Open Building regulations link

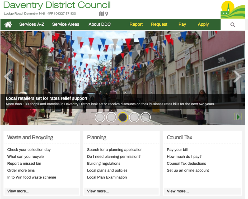click(104, 163)
